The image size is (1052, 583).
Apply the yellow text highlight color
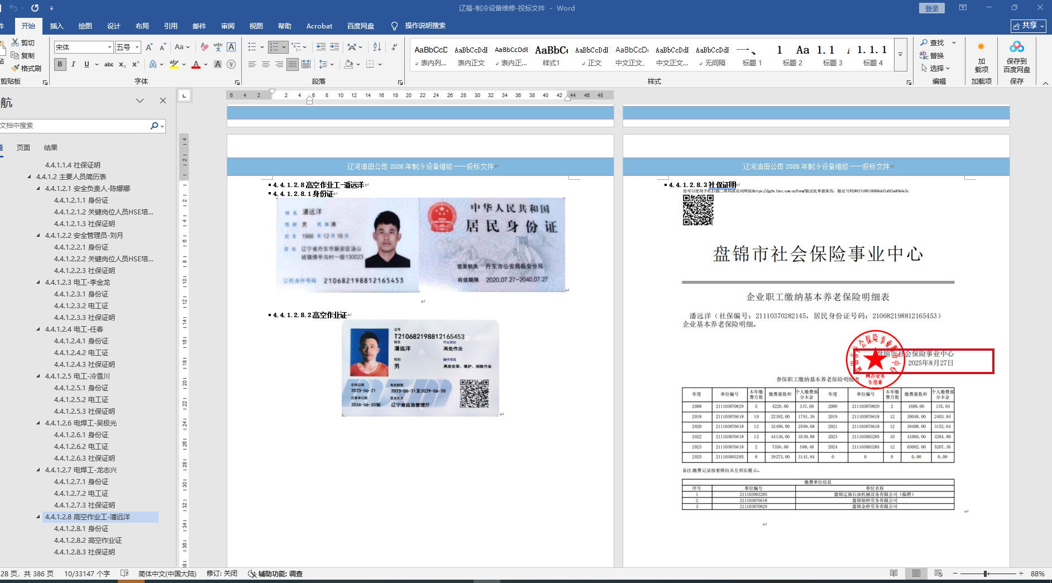tap(174, 64)
